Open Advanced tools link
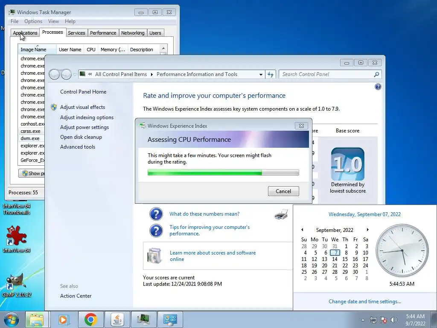 tap(78, 147)
